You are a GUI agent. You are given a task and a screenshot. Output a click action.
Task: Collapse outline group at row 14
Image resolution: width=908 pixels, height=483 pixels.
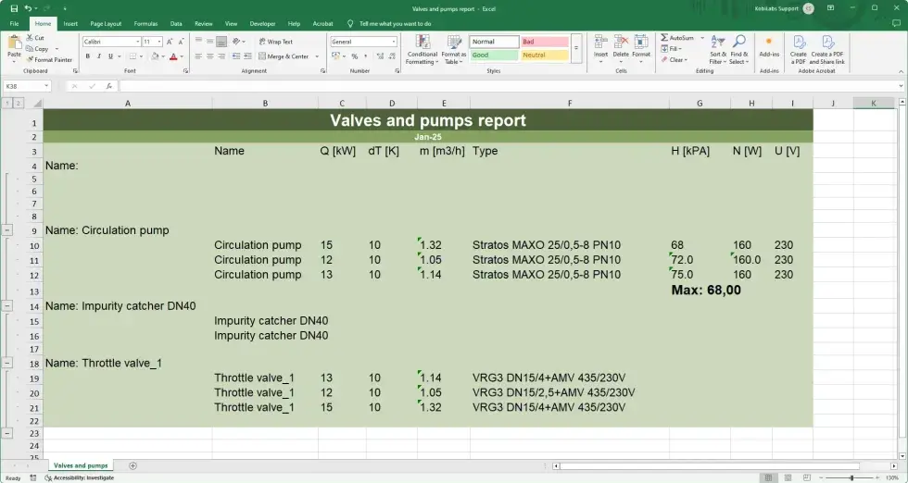[7, 306]
